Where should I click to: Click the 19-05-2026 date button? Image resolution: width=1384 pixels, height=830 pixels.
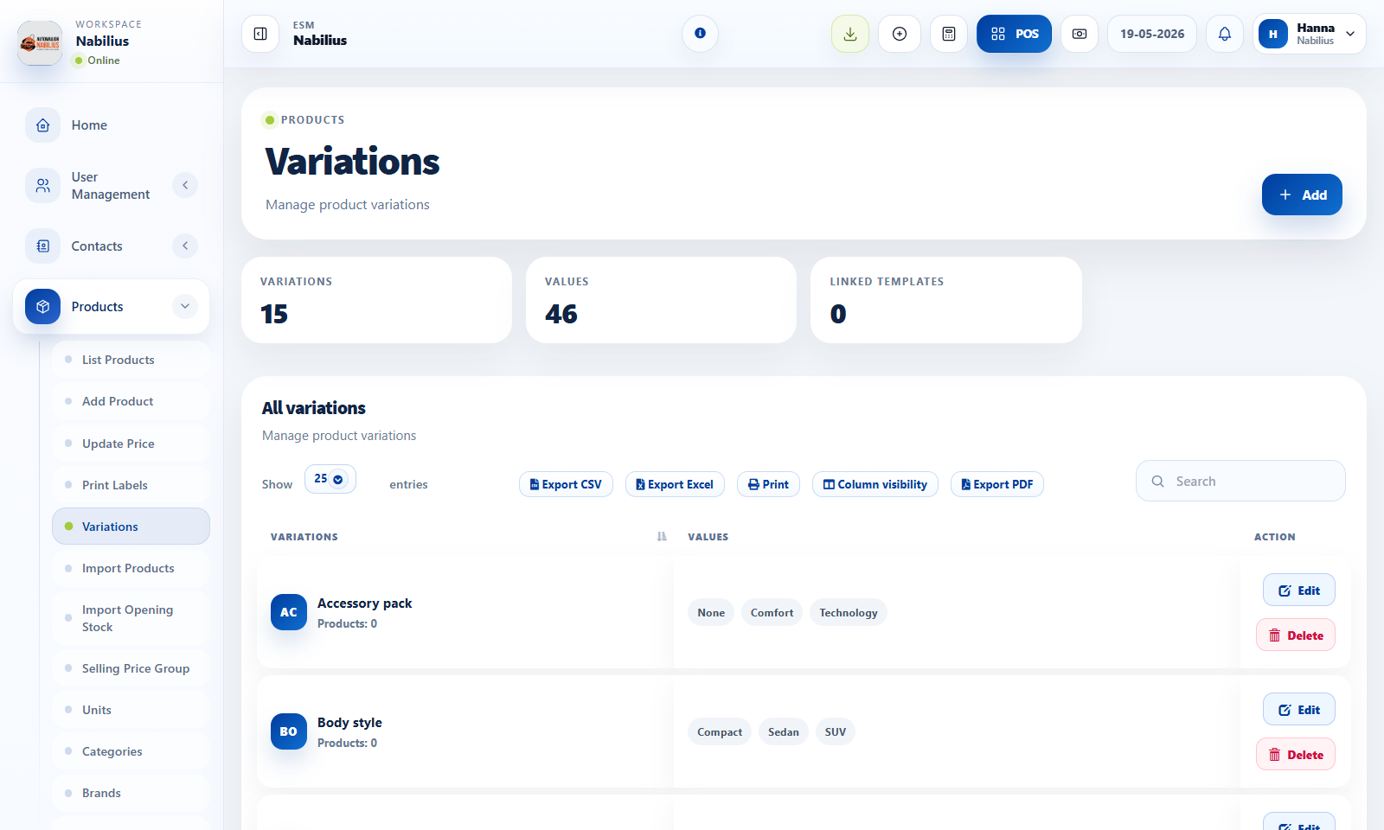click(1152, 34)
